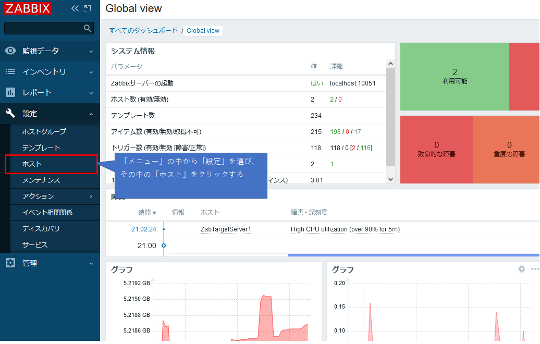Click the 21:00 timeline marker dot
The height and width of the screenshot is (344, 540).
[x=164, y=245]
